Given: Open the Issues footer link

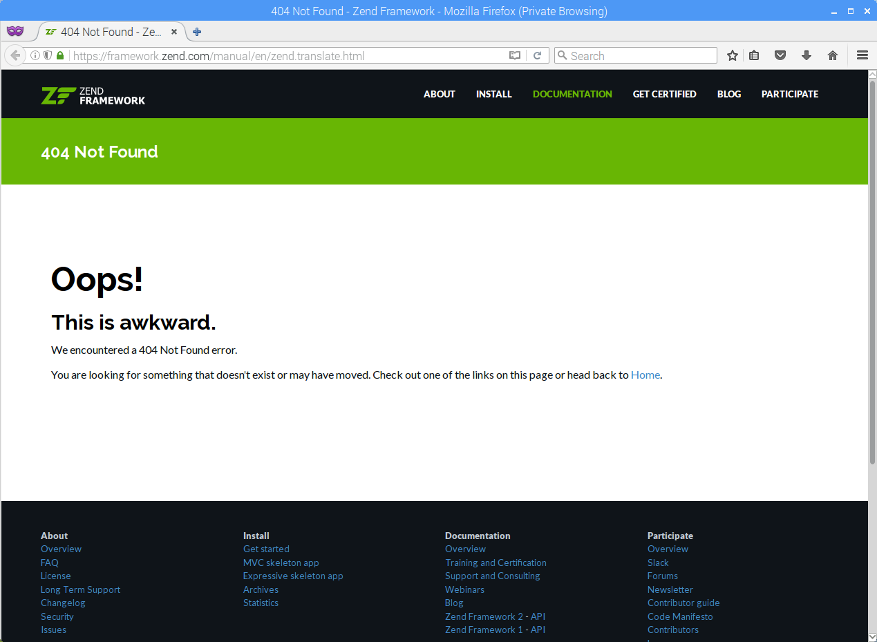Looking at the screenshot, I should [x=53, y=630].
